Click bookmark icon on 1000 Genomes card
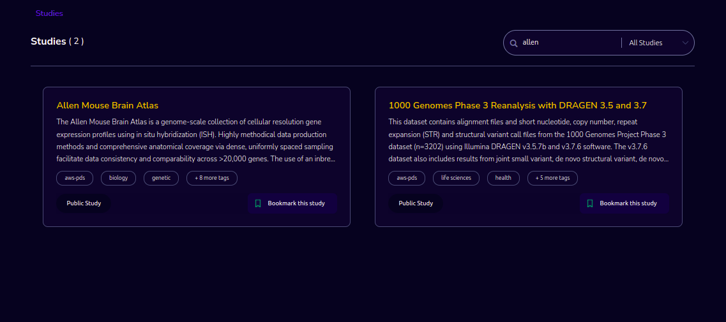 click(590, 203)
